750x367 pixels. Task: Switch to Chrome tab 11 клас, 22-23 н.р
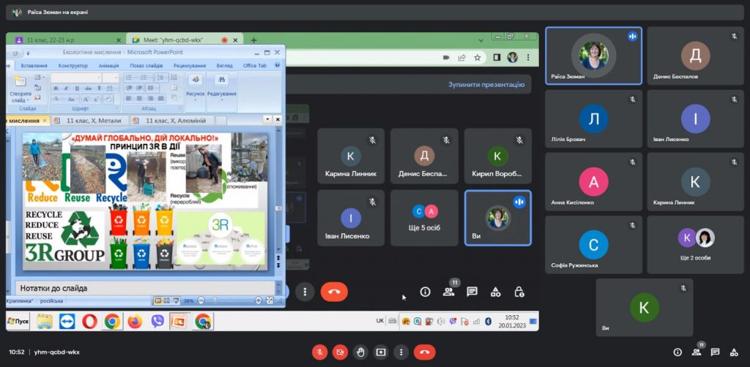coord(67,40)
